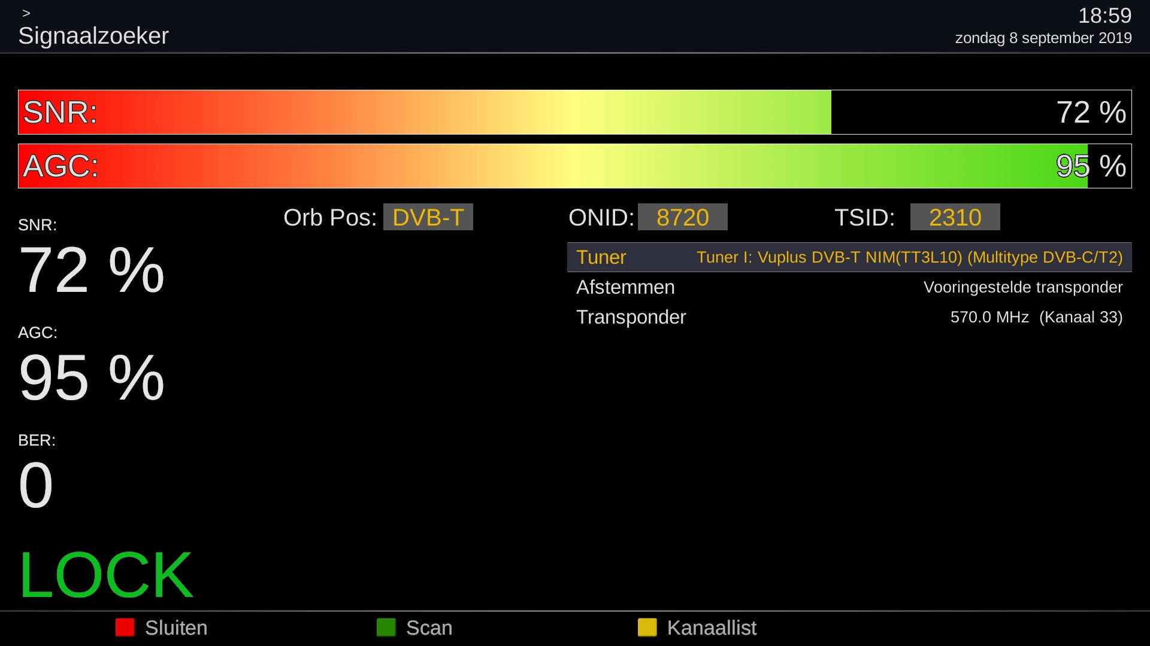
Task: Click the Signaalzoeker screen title
Action: coord(93,36)
